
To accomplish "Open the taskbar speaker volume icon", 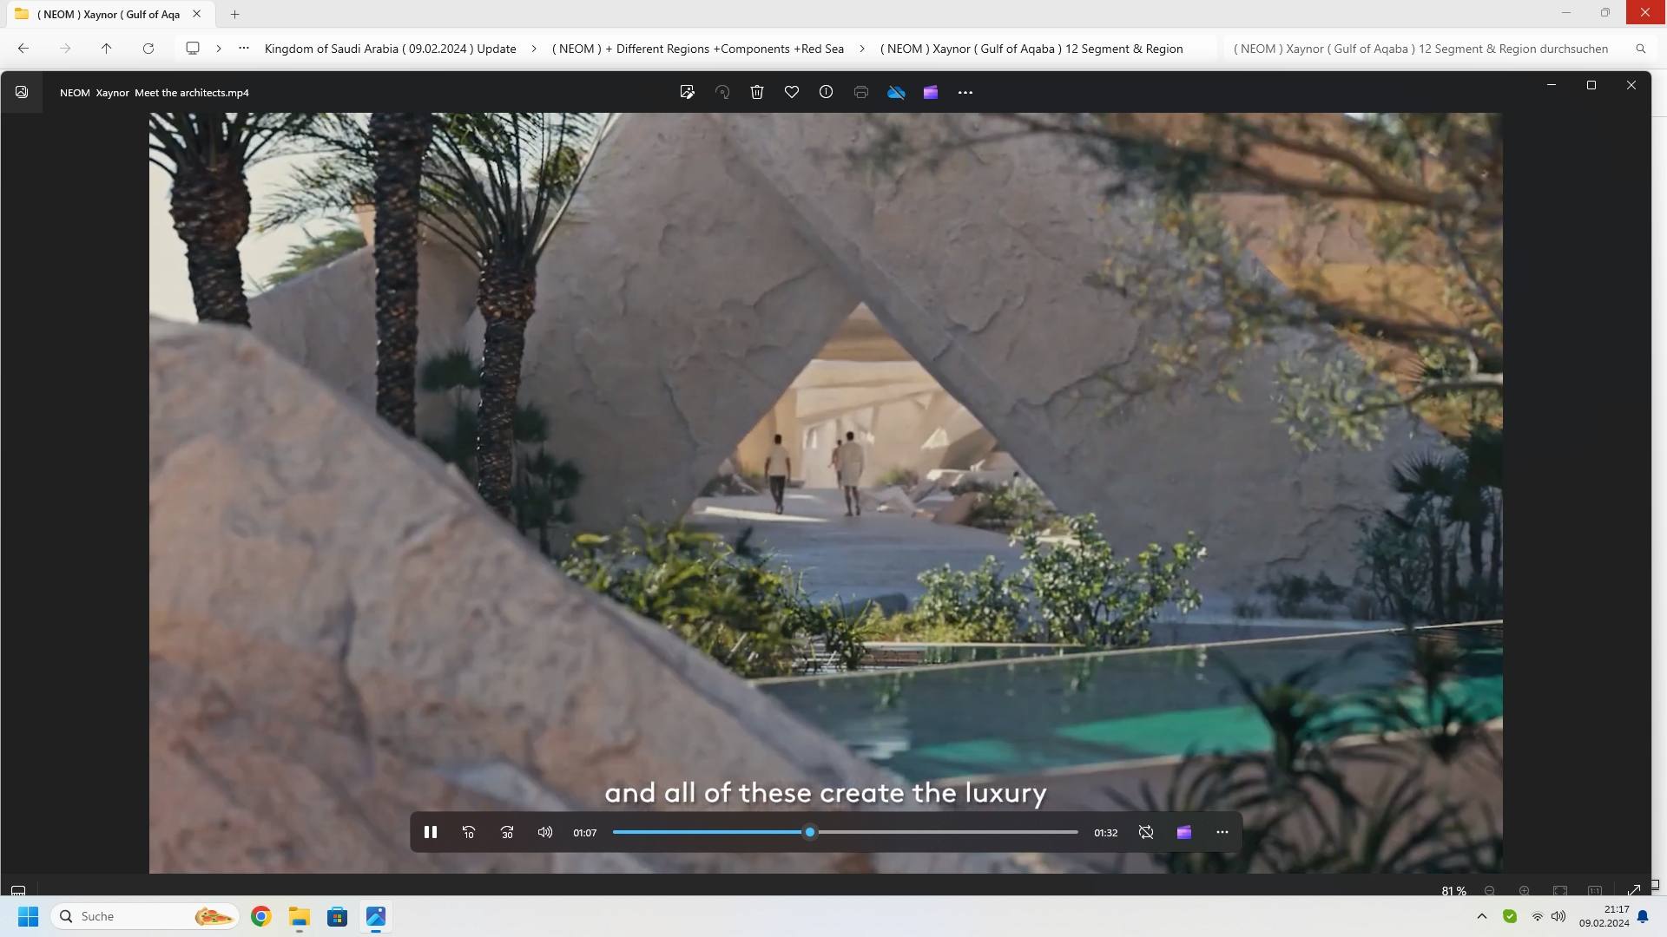I will click(1558, 916).
